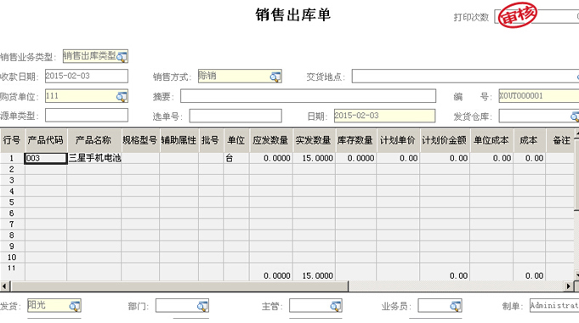Click 实发数量 cell 15.0000 in row 1
This screenshot has width=579, height=323.
[x=314, y=158]
